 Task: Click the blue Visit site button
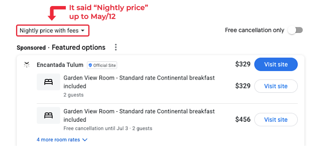pyautogui.click(x=276, y=64)
